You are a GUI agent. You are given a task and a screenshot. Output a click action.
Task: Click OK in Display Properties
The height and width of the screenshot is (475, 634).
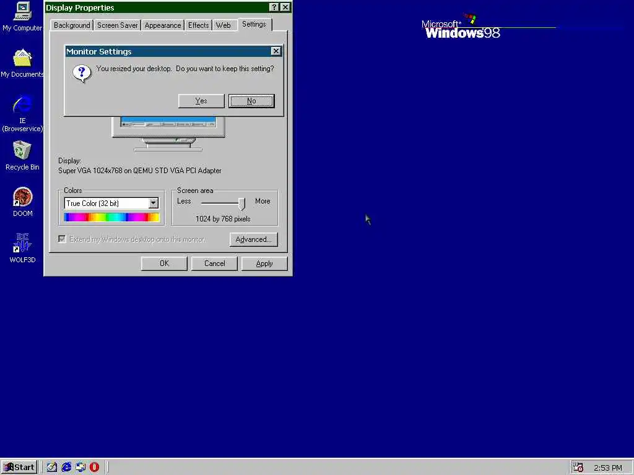pos(164,263)
